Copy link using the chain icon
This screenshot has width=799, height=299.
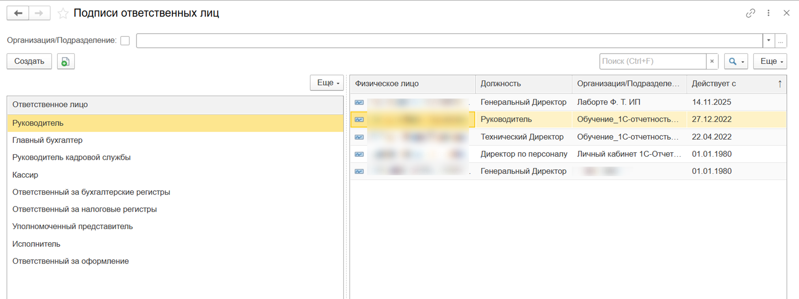pos(750,13)
